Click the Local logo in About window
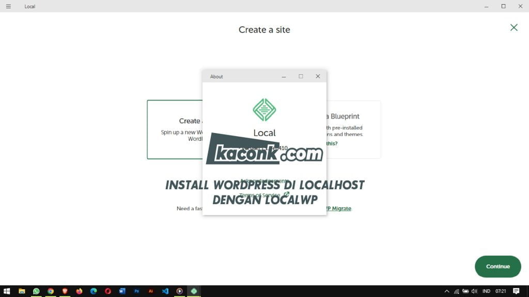This screenshot has height=297, width=529. pyautogui.click(x=264, y=110)
